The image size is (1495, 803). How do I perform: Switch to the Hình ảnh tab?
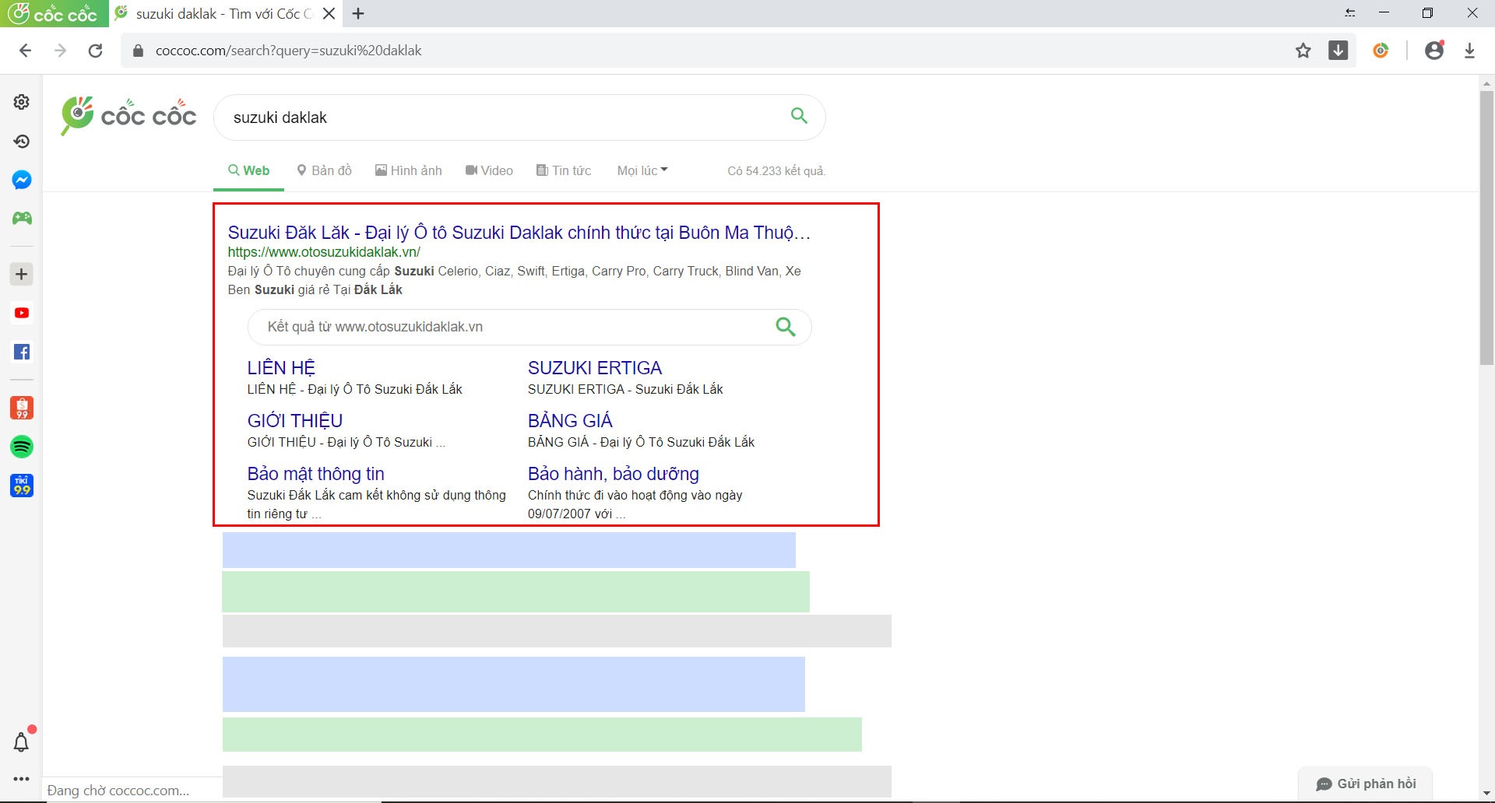pyautogui.click(x=409, y=170)
